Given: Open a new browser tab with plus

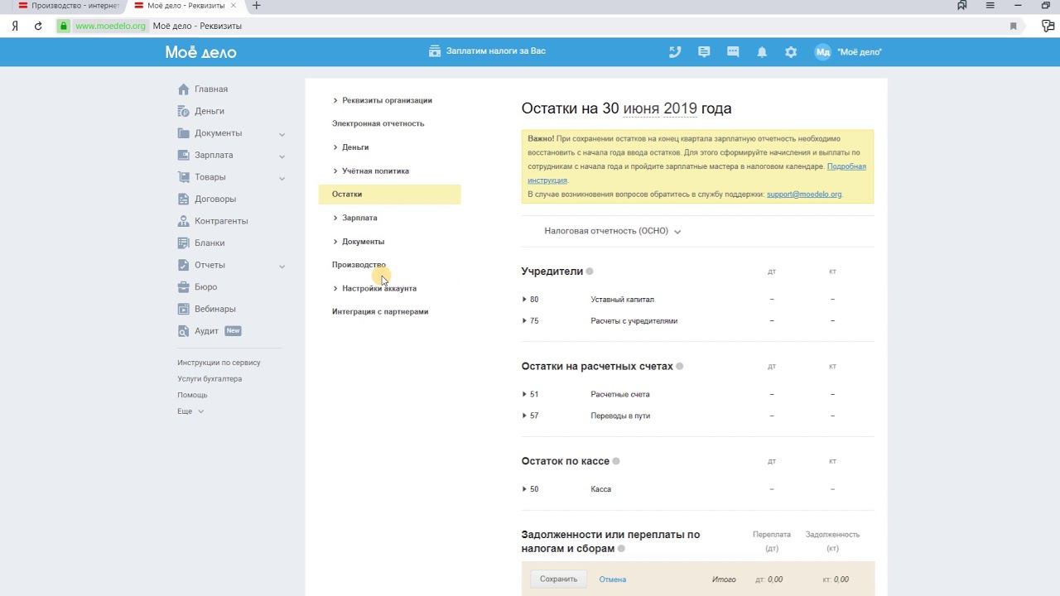Looking at the screenshot, I should tap(256, 6).
